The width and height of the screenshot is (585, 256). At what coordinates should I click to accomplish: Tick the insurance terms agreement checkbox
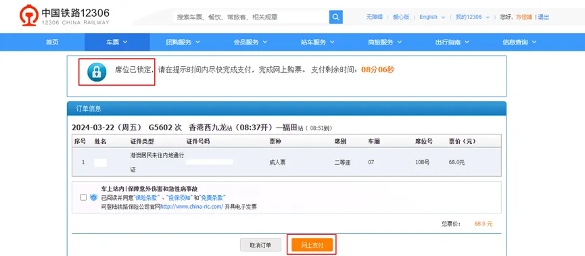click(83, 197)
